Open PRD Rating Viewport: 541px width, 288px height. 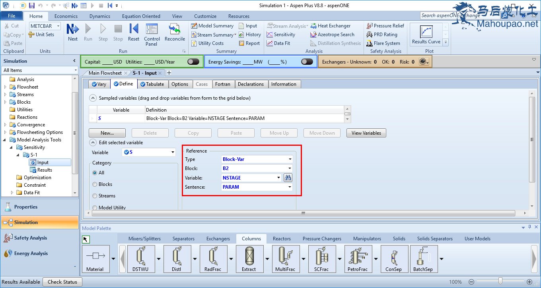click(382, 35)
